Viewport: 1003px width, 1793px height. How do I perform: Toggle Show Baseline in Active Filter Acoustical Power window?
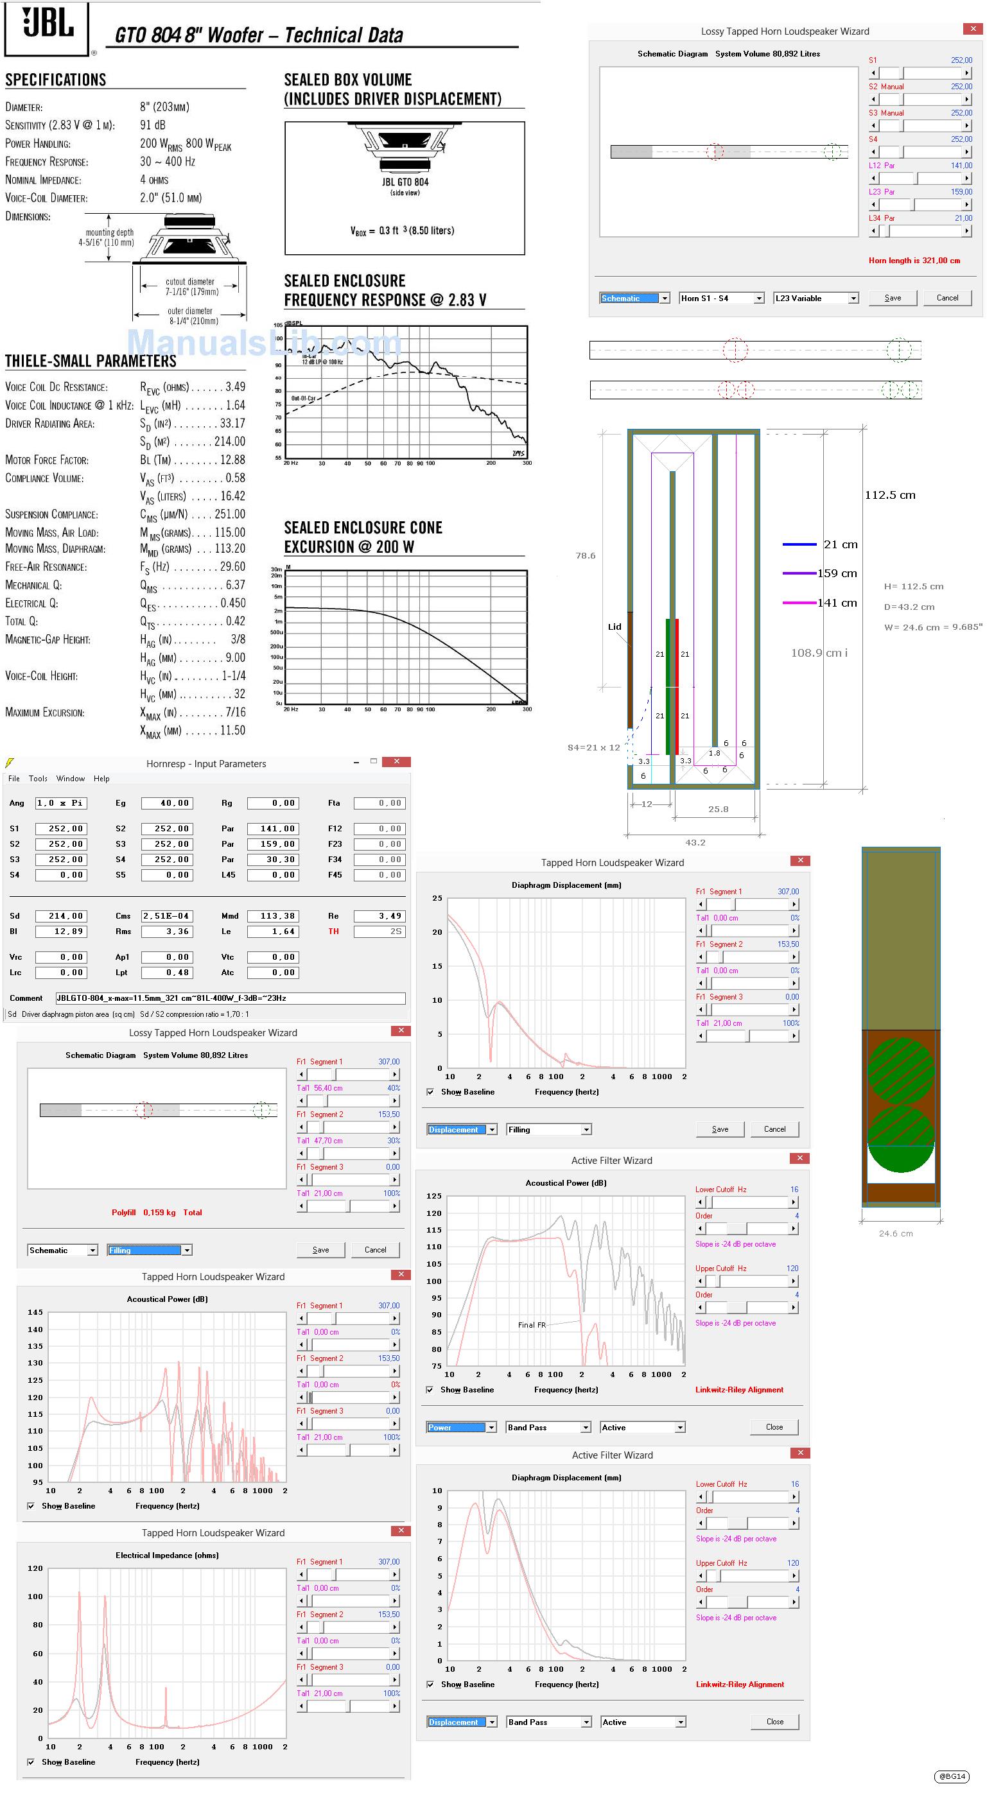430,1390
